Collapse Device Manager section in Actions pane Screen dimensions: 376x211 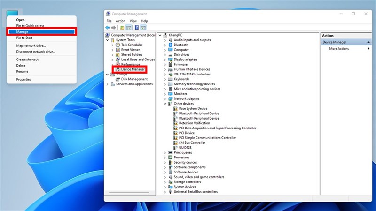tap(368, 42)
